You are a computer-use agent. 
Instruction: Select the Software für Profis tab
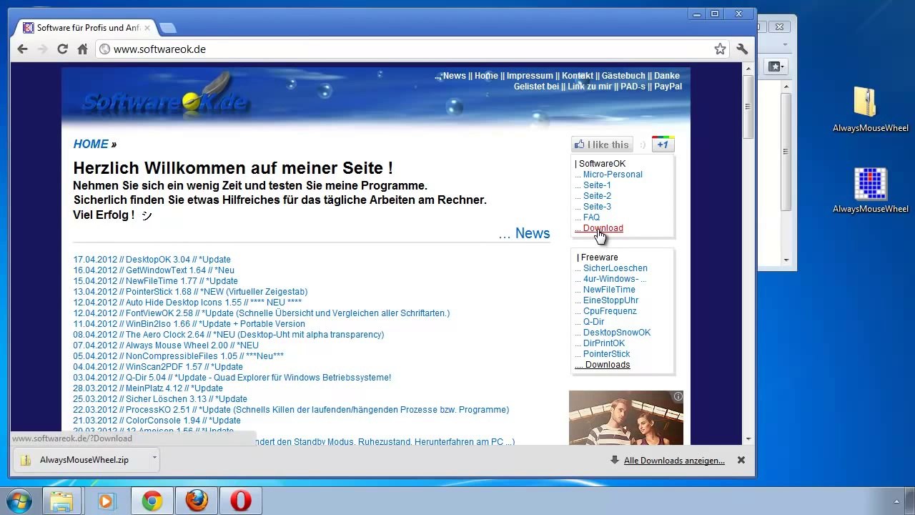coord(86,28)
